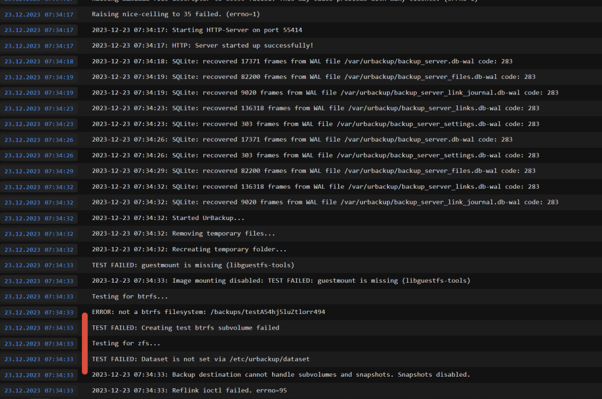Viewport: 602px width, 399px height.
Task: Click timestamp beside 'Image mounting disabled' message
Action: coord(39,281)
